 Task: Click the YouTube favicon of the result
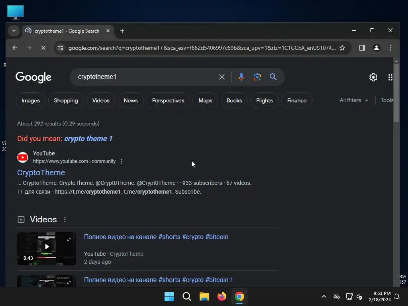point(23,157)
